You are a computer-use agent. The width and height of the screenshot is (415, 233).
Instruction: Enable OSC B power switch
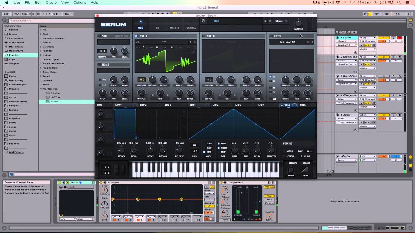pyautogui.click(x=204, y=36)
